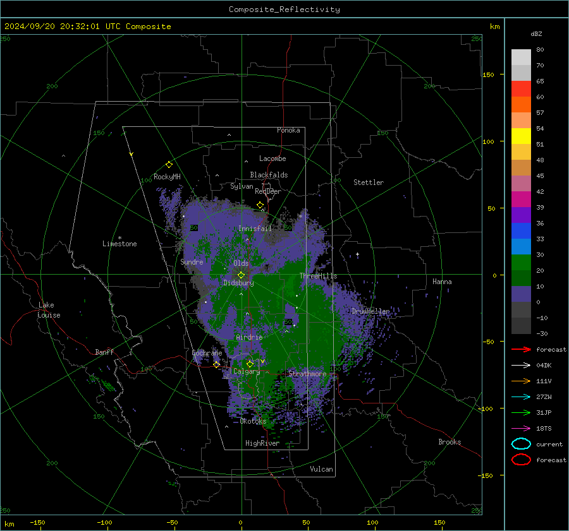This screenshot has width=569, height=531.
Task: Click the magenta 18TS arrow in the legend
Action: [x=521, y=429]
